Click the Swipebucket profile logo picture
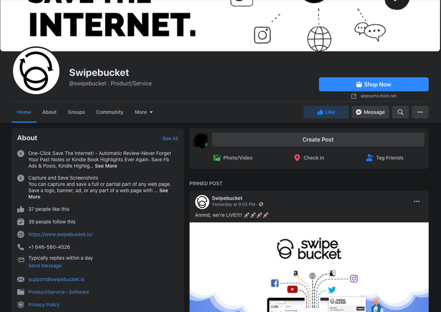The height and width of the screenshot is (312, 441). pos(36,71)
